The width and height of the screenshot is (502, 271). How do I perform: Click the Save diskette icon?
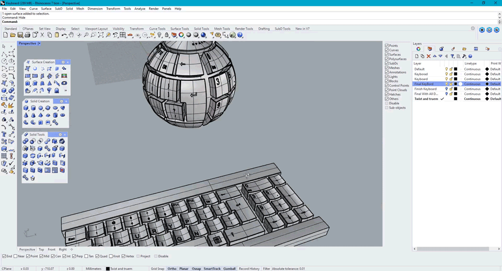pyautogui.click(x=20, y=35)
